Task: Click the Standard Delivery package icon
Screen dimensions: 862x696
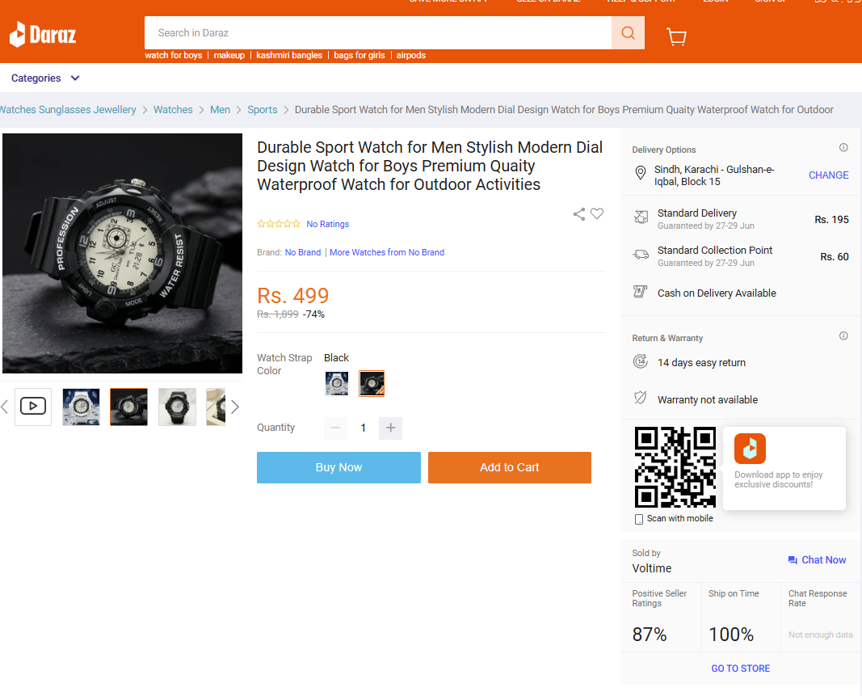Action: (x=641, y=217)
